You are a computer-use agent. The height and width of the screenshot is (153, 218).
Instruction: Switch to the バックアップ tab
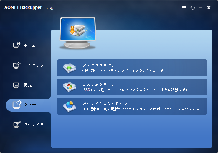(x=35, y=65)
